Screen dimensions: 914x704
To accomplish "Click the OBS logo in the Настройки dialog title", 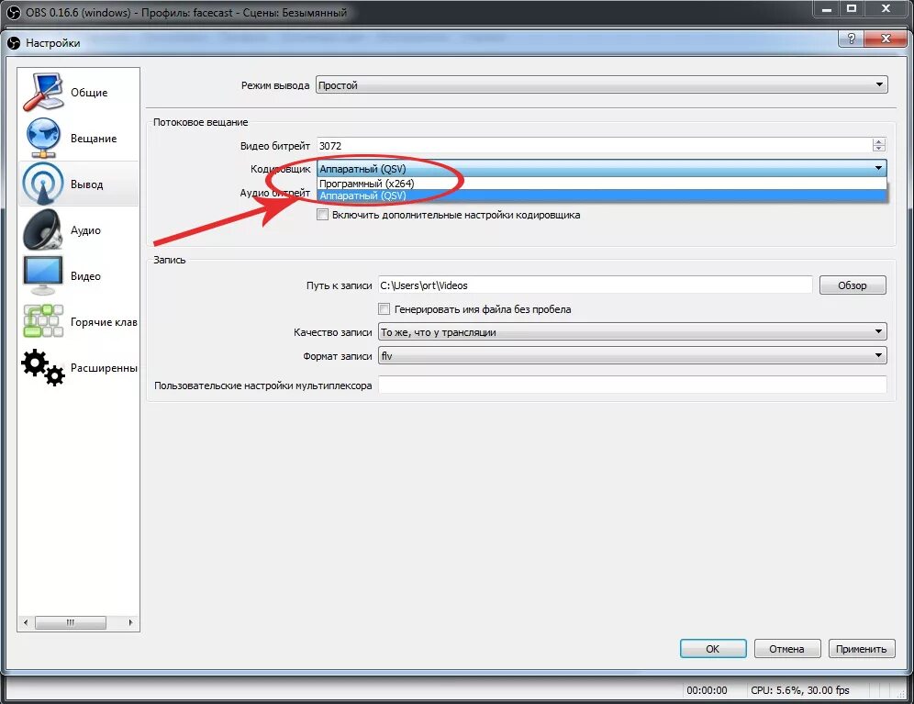I will (x=14, y=42).
